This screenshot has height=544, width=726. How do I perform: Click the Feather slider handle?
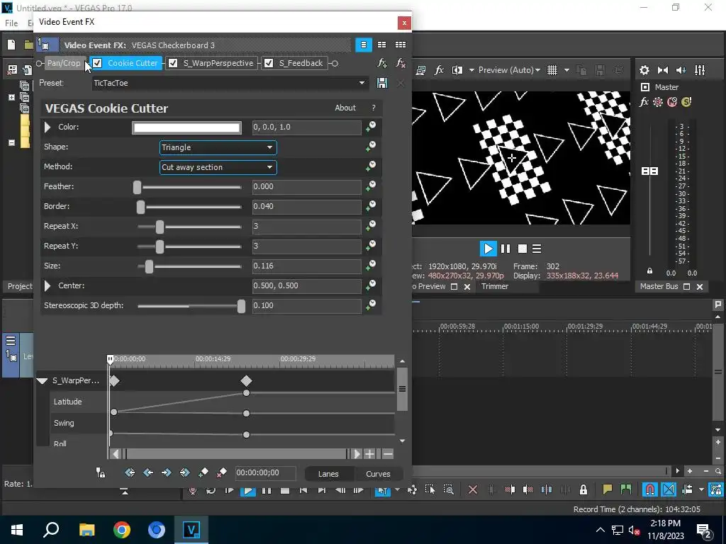pyautogui.click(x=137, y=187)
